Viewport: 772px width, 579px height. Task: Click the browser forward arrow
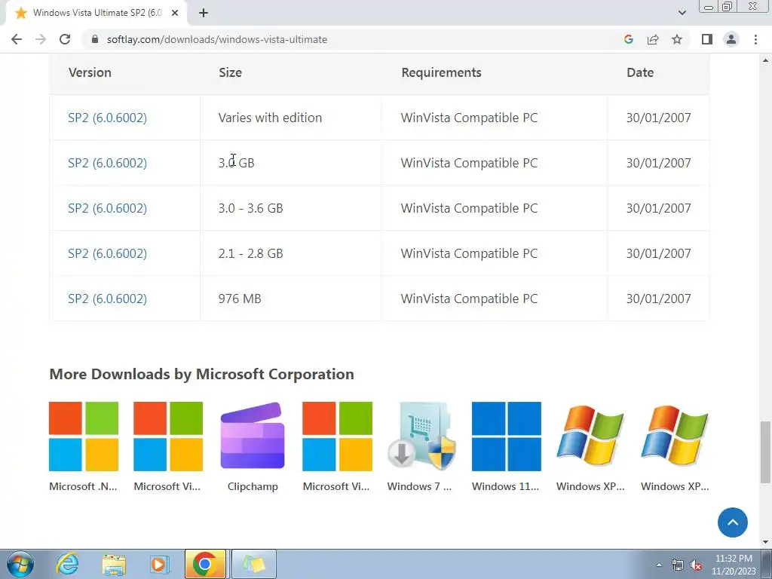pos(41,39)
